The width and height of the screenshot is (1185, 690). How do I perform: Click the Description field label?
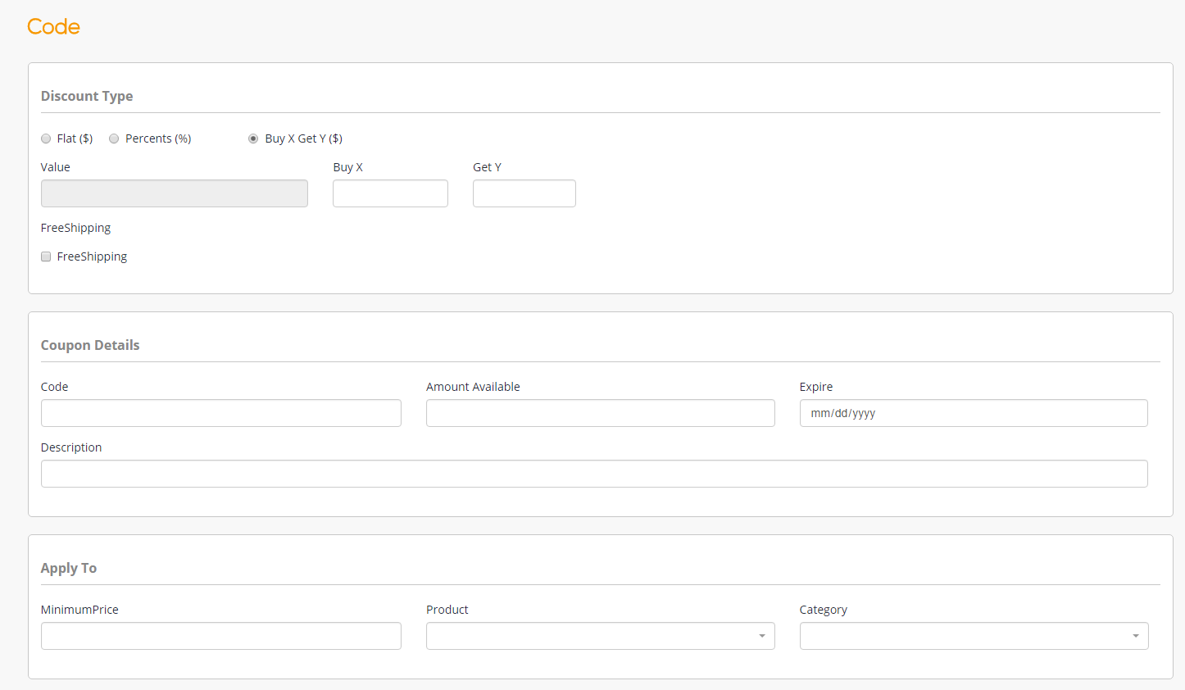coord(71,447)
